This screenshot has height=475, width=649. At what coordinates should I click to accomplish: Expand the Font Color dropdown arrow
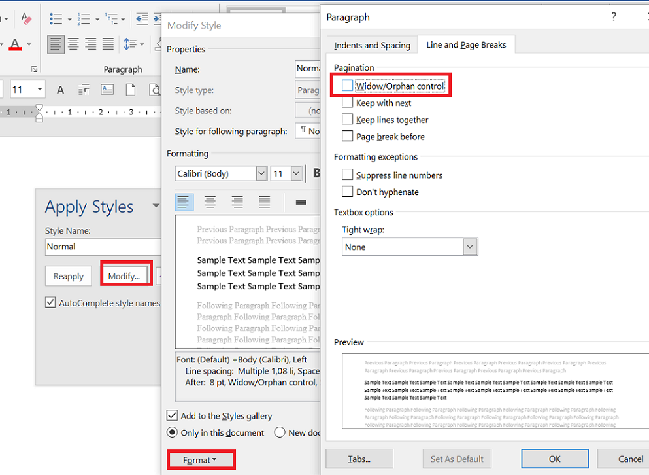(x=29, y=44)
